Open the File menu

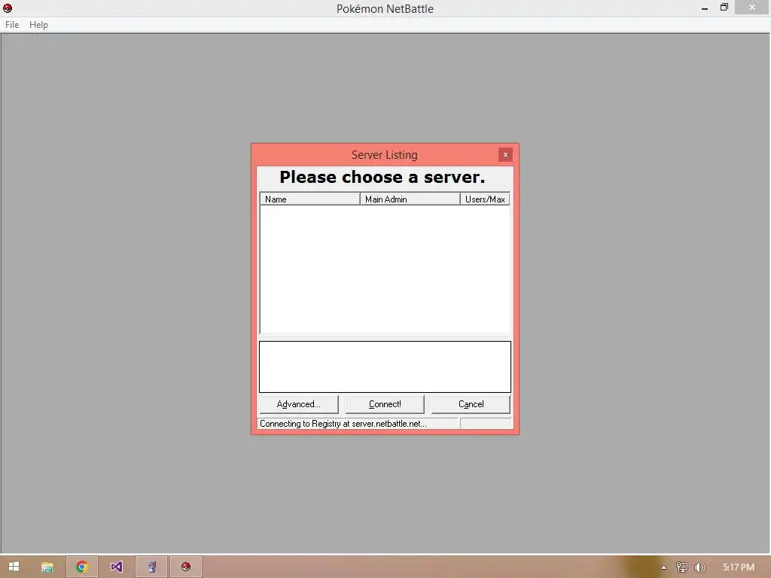tap(12, 25)
